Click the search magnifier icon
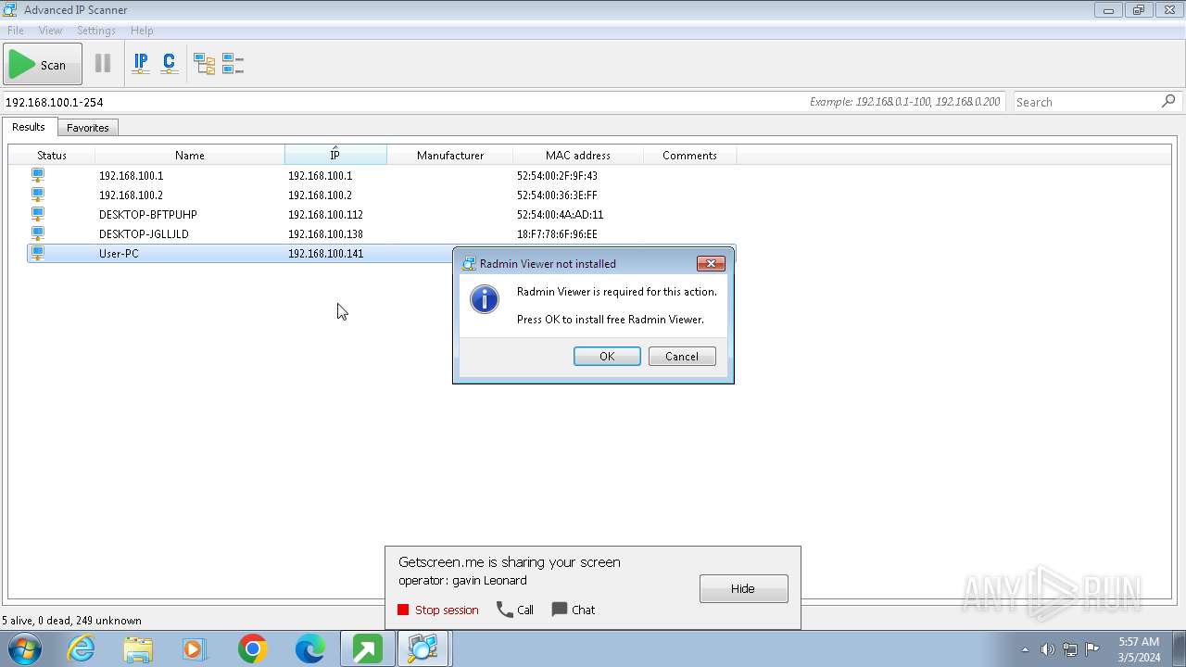Viewport: 1186px width, 667px height. (1169, 101)
